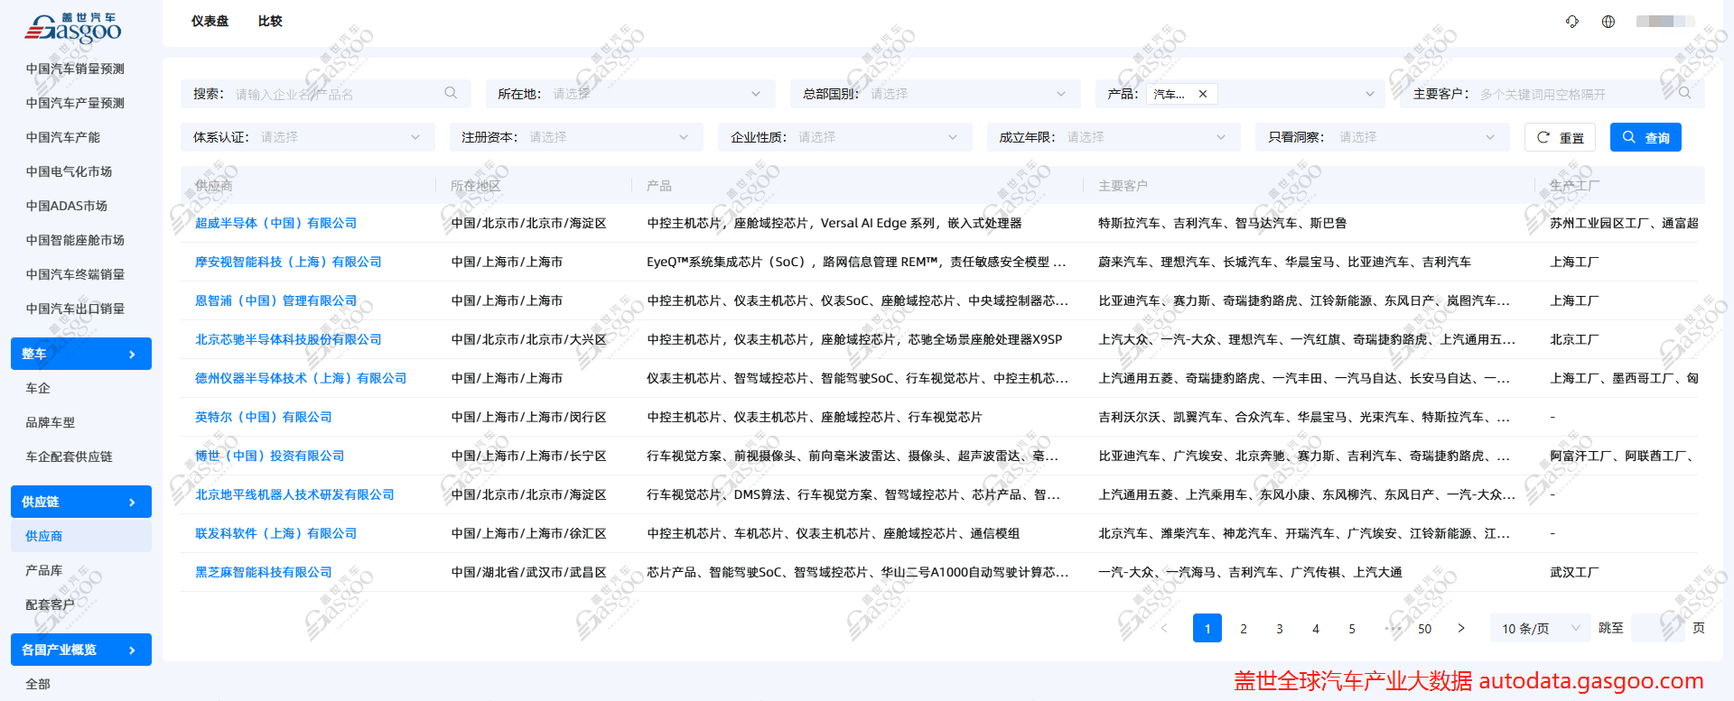Screen dimensions: 1734x701
Task: Open 中国汽车产量预测 in sidebar
Action: (x=75, y=103)
